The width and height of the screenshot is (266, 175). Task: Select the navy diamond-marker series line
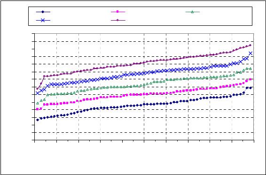[x=144, y=104]
